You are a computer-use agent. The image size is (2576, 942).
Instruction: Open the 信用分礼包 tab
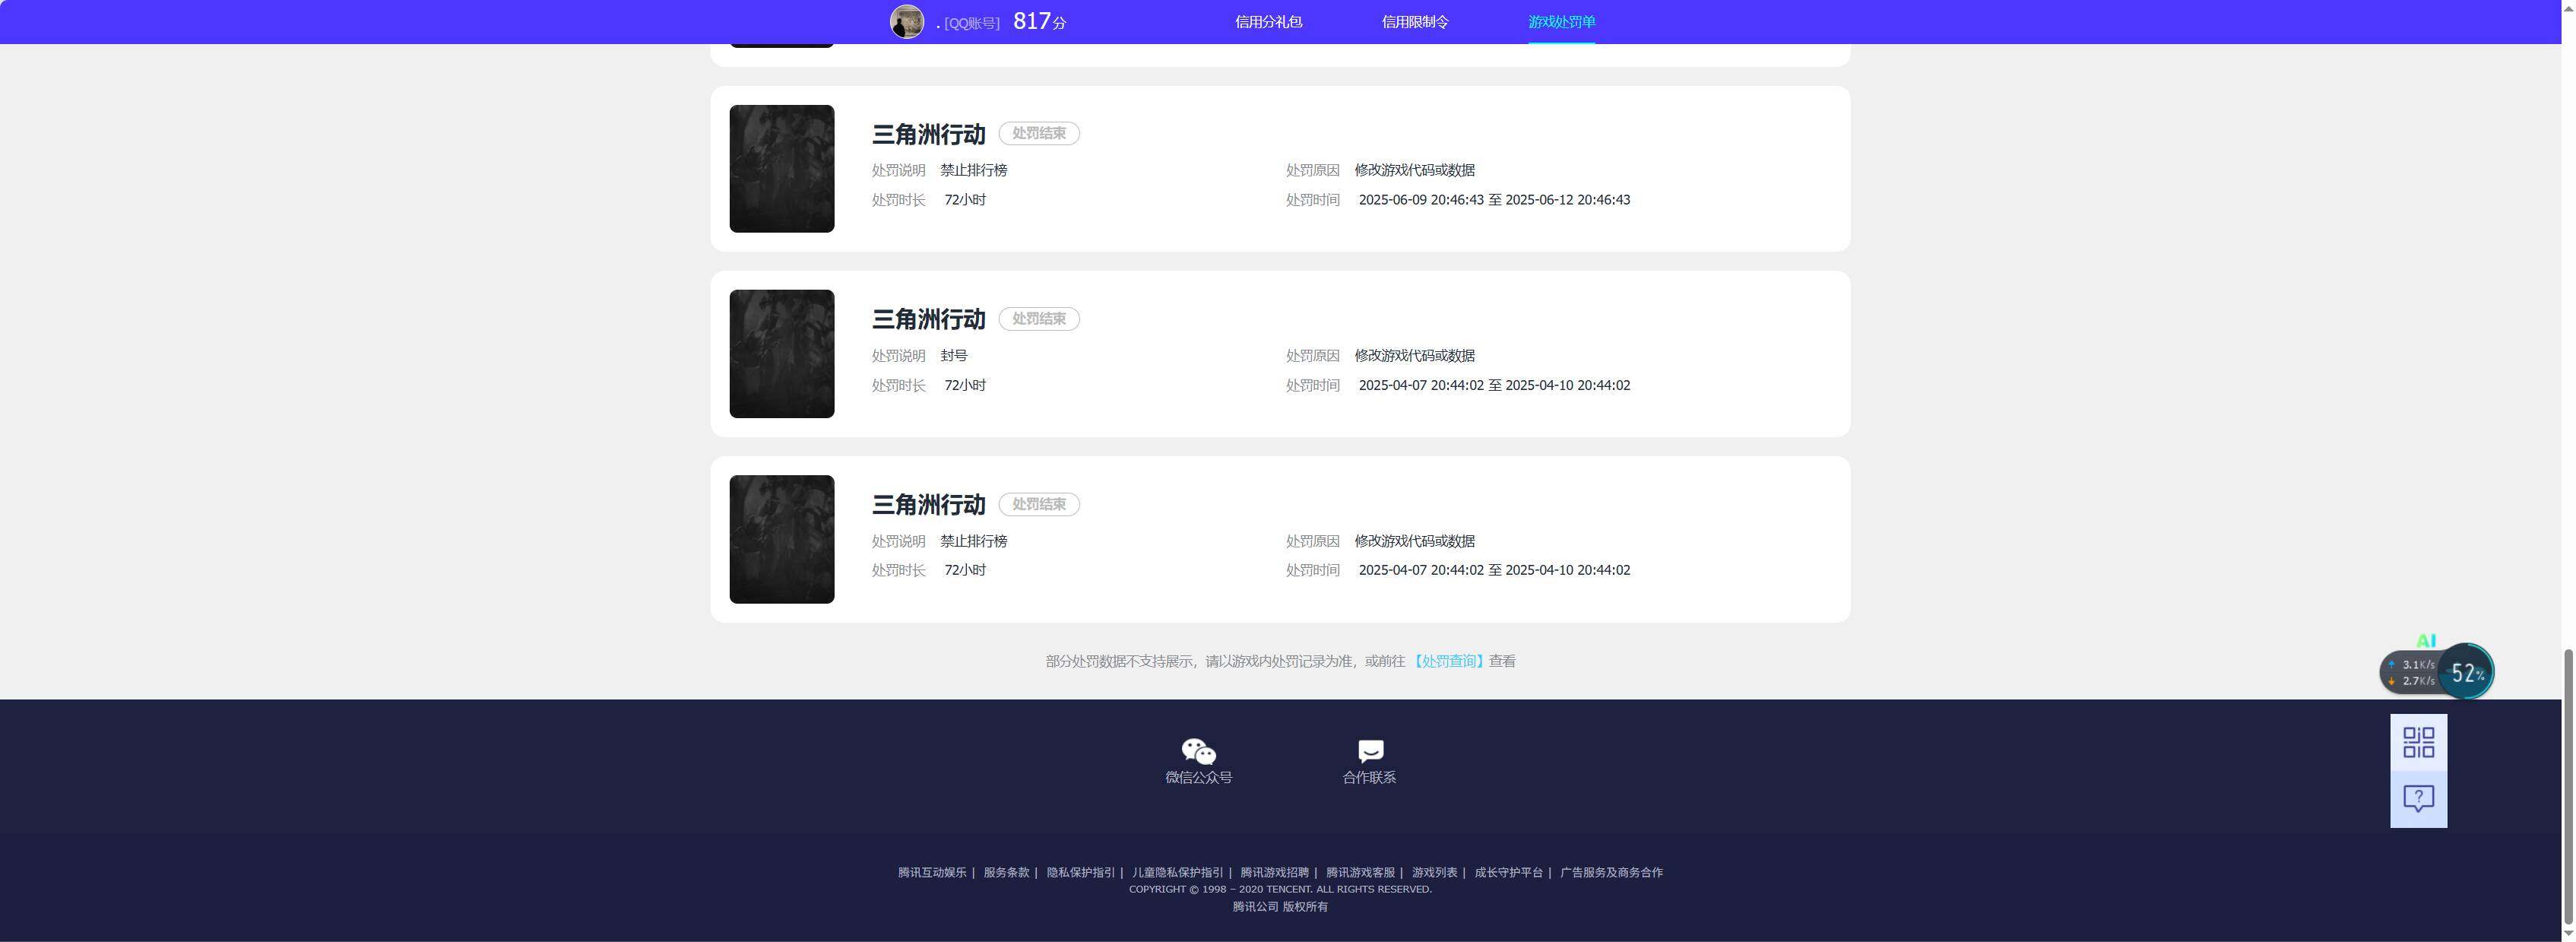1268,22
